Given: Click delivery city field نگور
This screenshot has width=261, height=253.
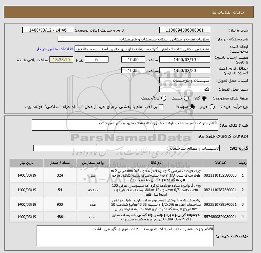Looking at the screenshot, I should click(x=185, y=89).
